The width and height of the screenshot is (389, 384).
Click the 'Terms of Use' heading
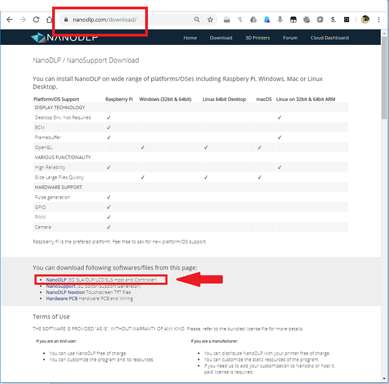tap(51, 316)
